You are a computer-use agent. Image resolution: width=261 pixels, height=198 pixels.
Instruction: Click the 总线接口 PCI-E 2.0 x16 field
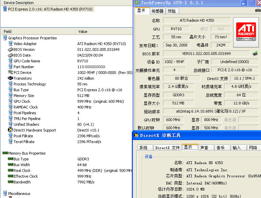click(x=235, y=70)
